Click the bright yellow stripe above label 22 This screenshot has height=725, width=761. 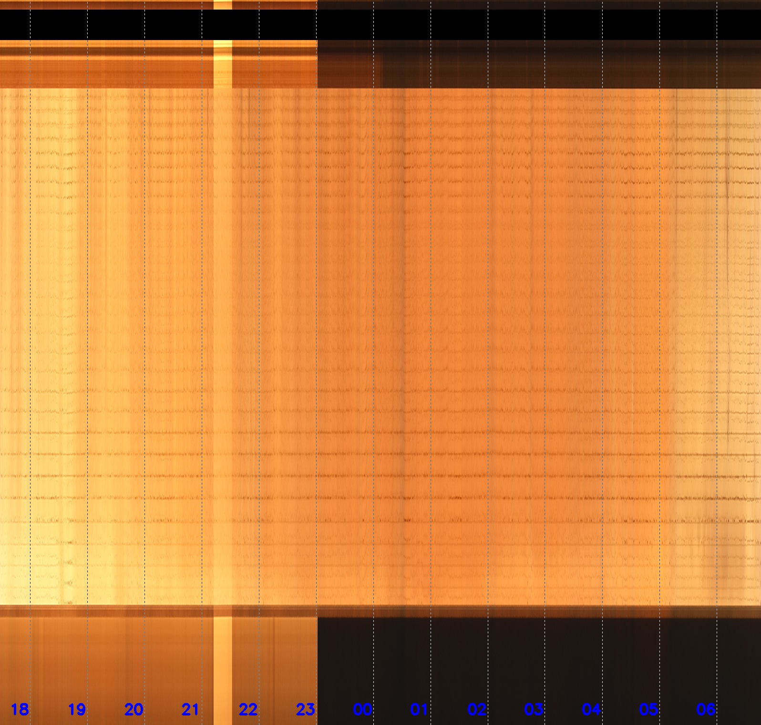pos(223,658)
